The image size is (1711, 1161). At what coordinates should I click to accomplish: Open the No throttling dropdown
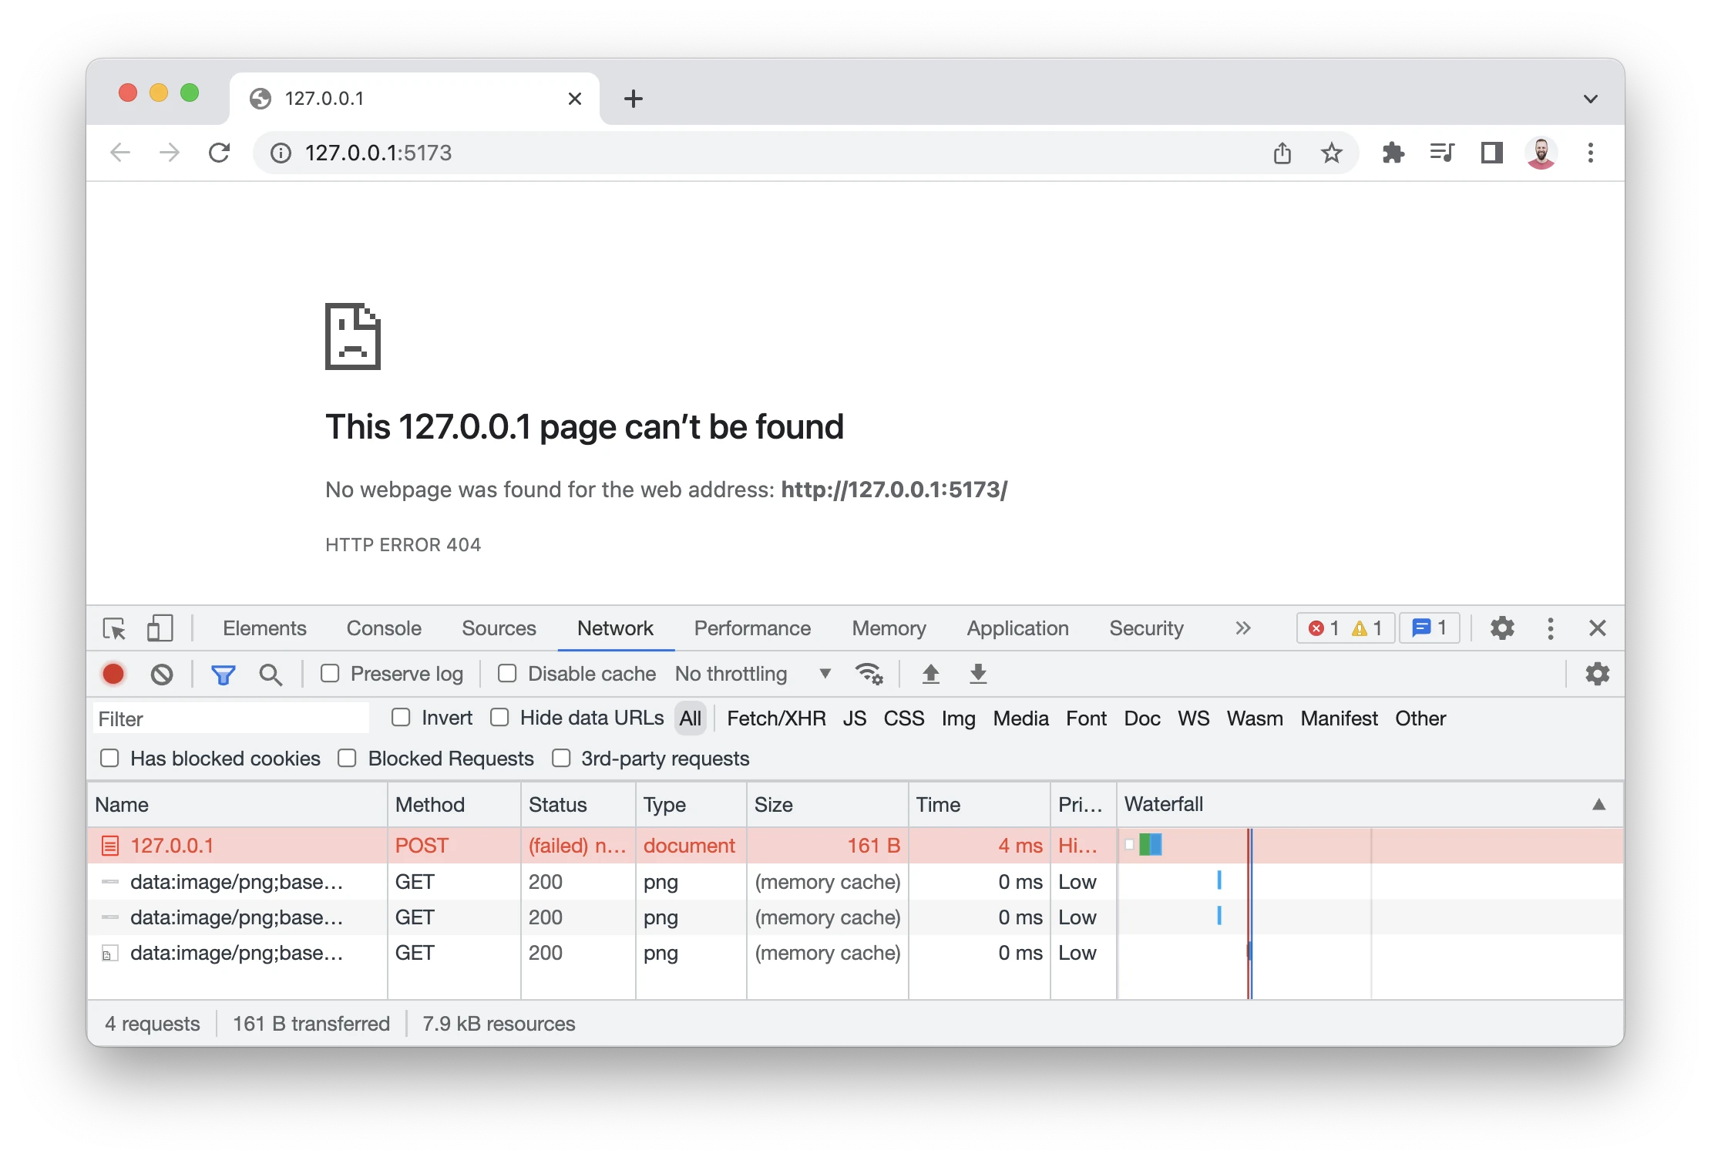752,675
